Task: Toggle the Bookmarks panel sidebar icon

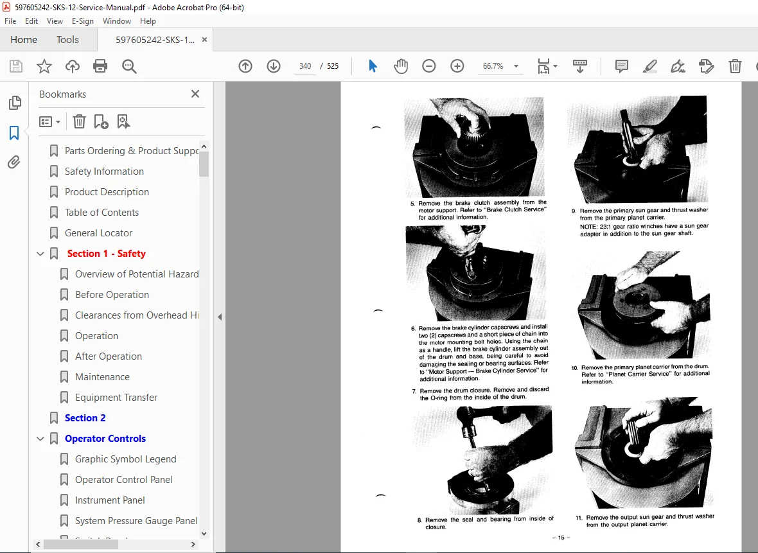Action: (x=14, y=132)
